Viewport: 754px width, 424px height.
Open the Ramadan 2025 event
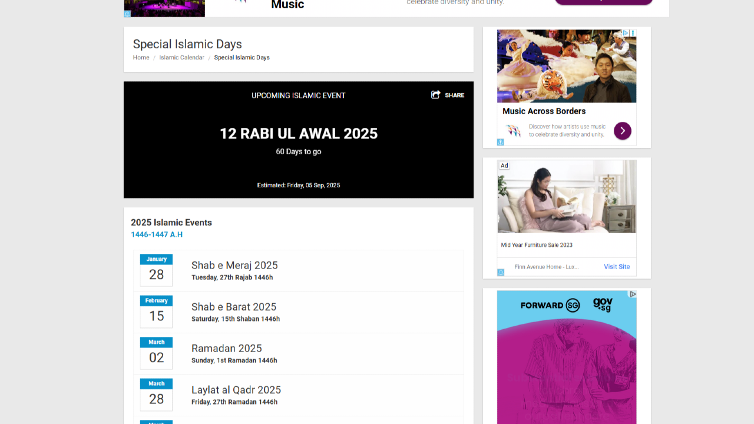pyautogui.click(x=226, y=348)
